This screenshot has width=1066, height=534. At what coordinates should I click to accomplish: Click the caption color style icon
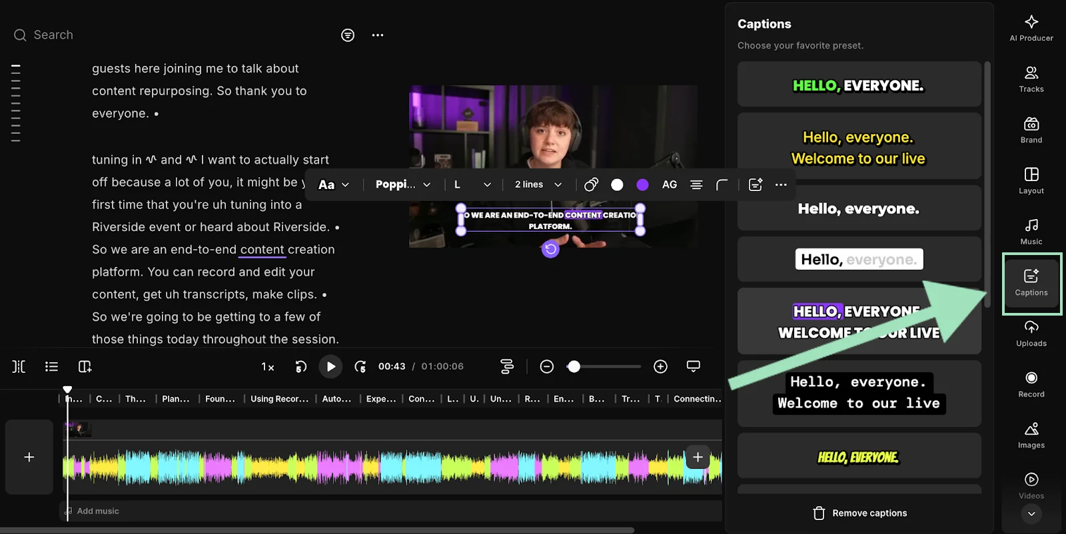point(591,184)
